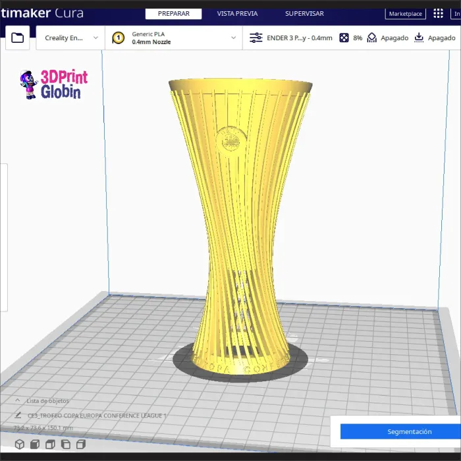The image size is (461, 461).
Task: Click the support icon
Action: point(372,38)
